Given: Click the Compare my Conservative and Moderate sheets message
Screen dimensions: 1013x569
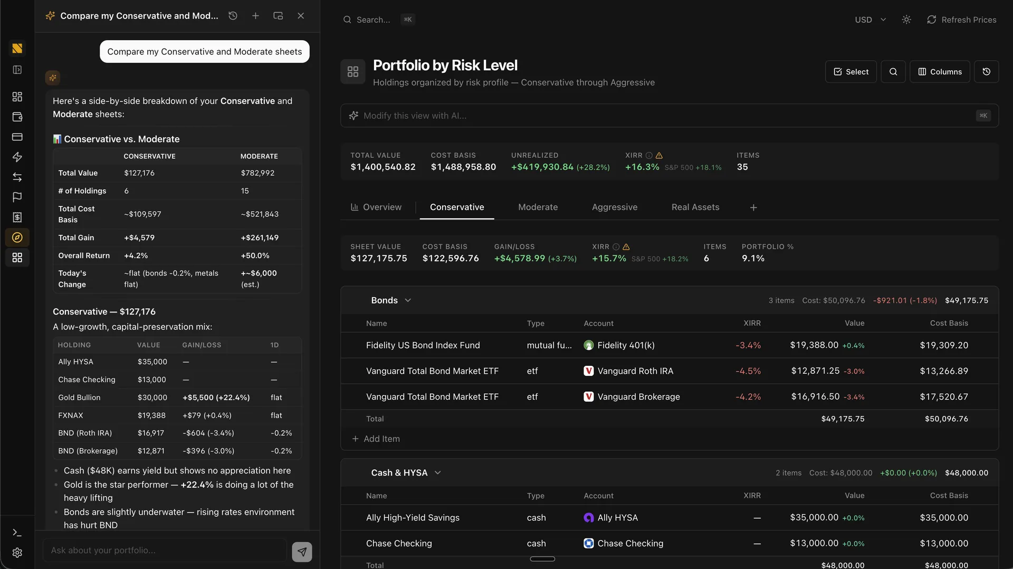Looking at the screenshot, I should coord(205,52).
